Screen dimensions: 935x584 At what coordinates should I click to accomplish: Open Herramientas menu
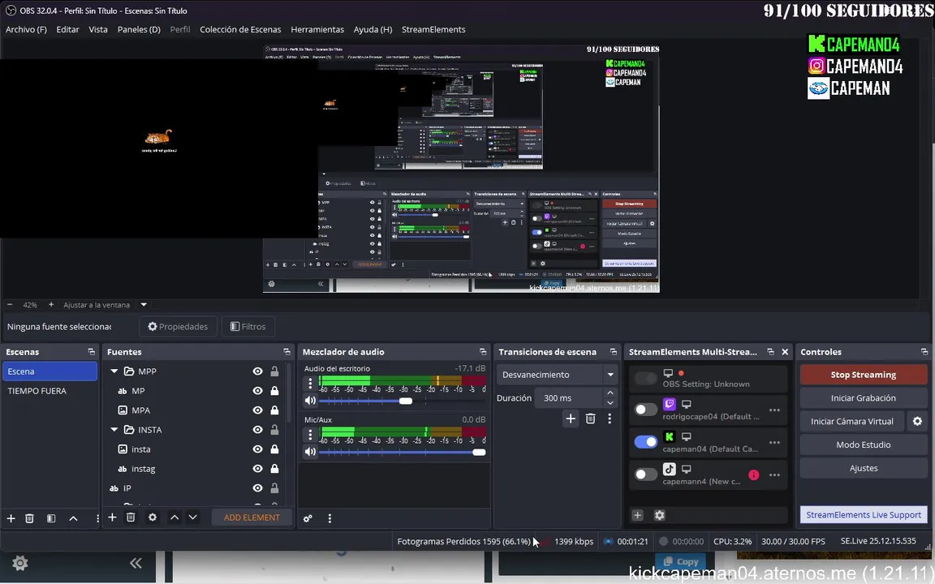point(317,29)
